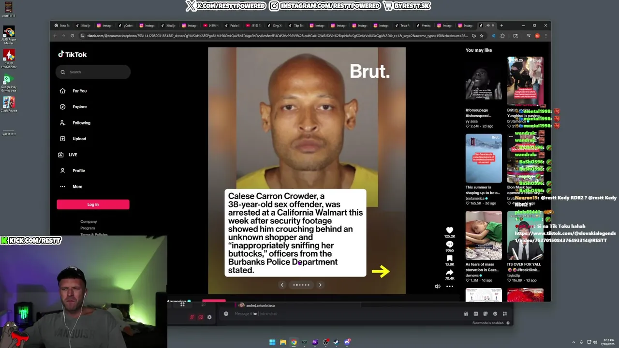Open the Gaza starvation video thumbnail

coord(484,235)
